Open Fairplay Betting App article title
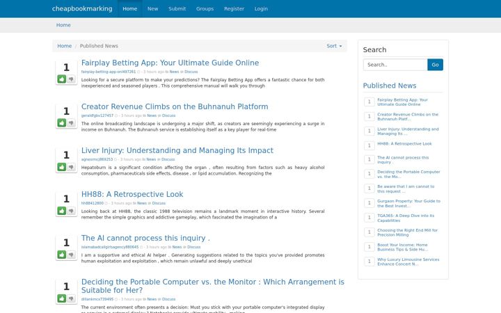Viewport: 501px width, 313px height. [x=170, y=63]
